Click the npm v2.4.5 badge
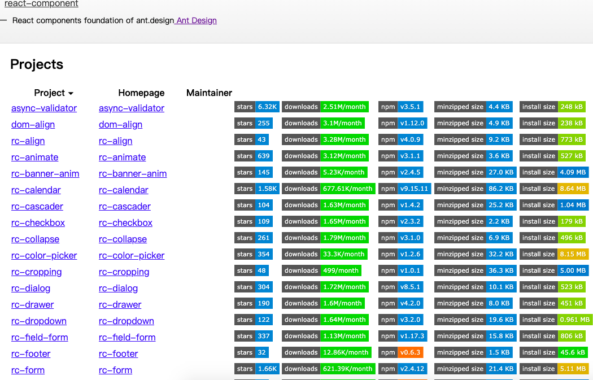 coord(400,172)
